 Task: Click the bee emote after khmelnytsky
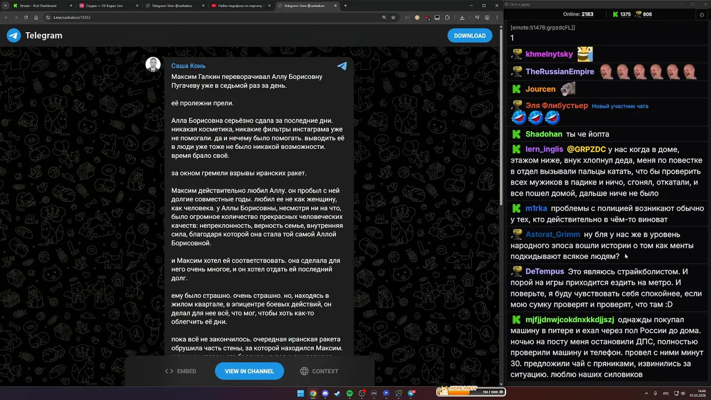[585, 54]
